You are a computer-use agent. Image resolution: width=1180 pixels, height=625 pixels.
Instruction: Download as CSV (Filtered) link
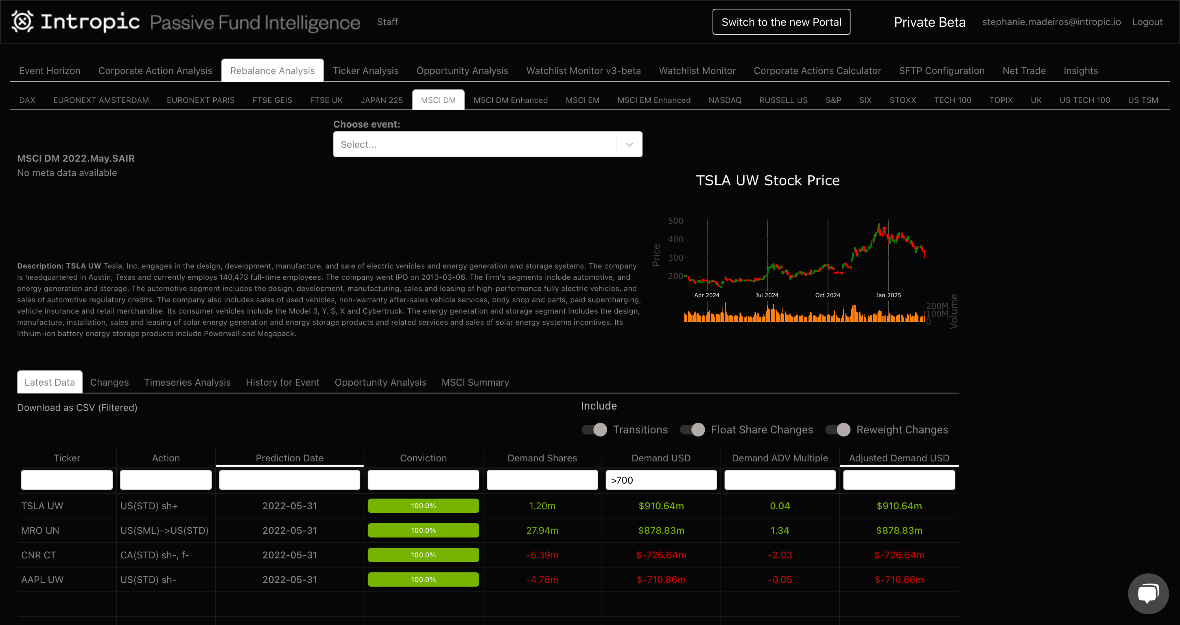[77, 408]
